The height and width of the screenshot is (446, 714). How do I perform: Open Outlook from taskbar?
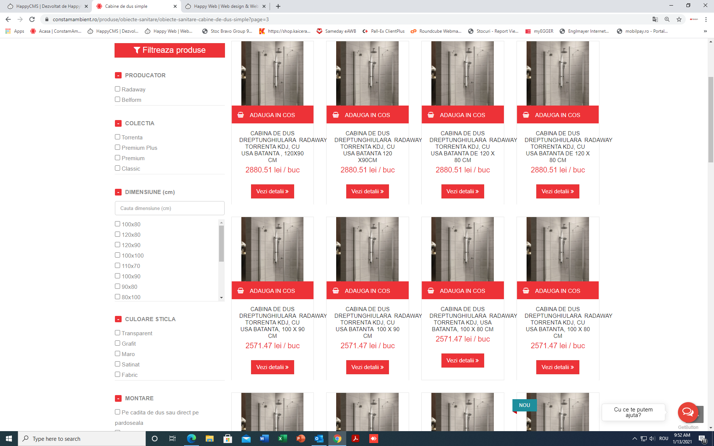(x=319, y=439)
